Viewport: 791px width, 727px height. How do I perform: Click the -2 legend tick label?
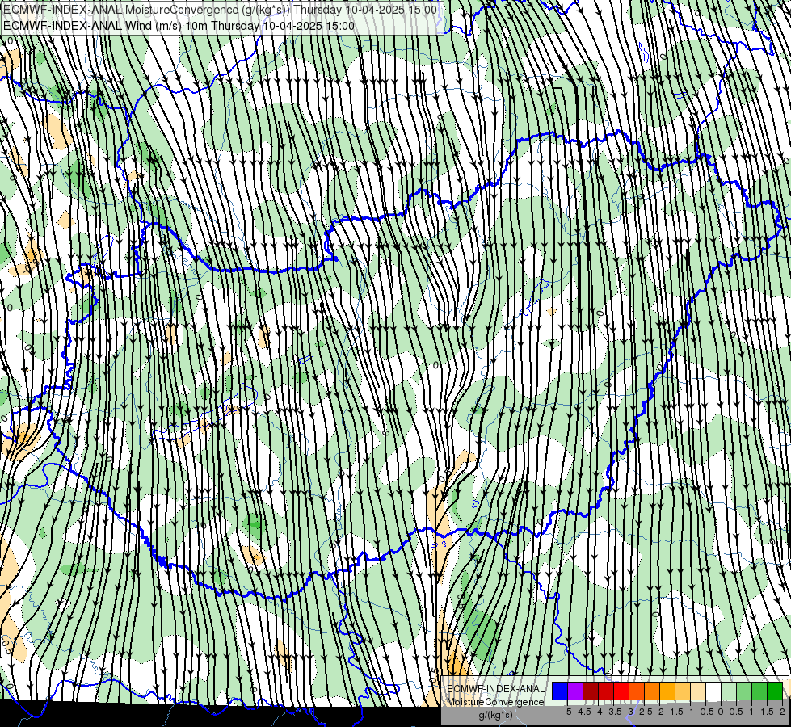coord(660,712)
